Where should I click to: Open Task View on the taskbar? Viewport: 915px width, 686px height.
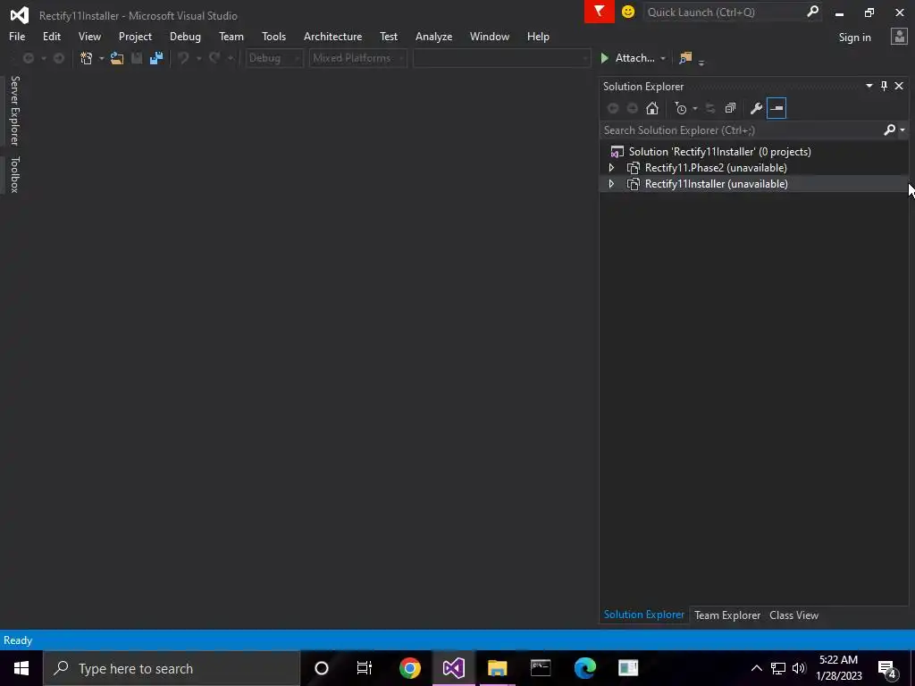(x=365, y=668)
